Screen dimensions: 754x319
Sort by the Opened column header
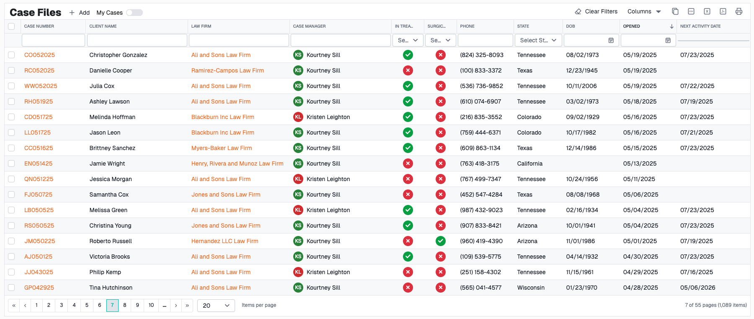click(x=631, y=26)
